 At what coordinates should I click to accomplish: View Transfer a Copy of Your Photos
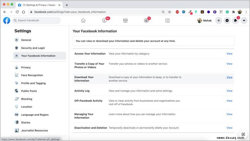[x=229, y=64]
